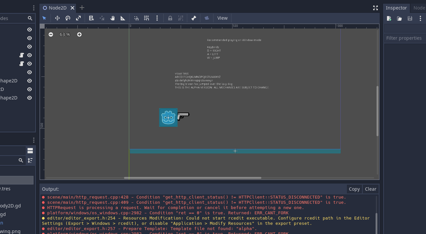The image size is (426, 234).
Task: Click the Filter properties input field
Action: [x=405, y=38]
